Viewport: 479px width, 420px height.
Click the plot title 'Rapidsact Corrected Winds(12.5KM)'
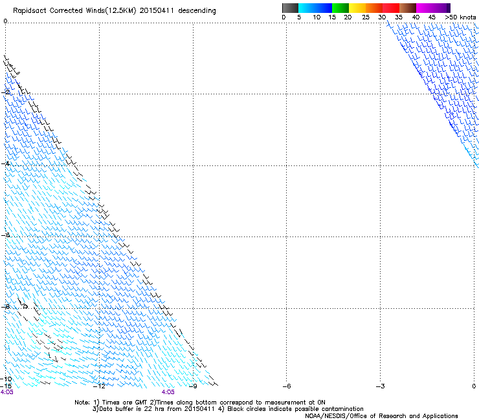pos(74,11)
